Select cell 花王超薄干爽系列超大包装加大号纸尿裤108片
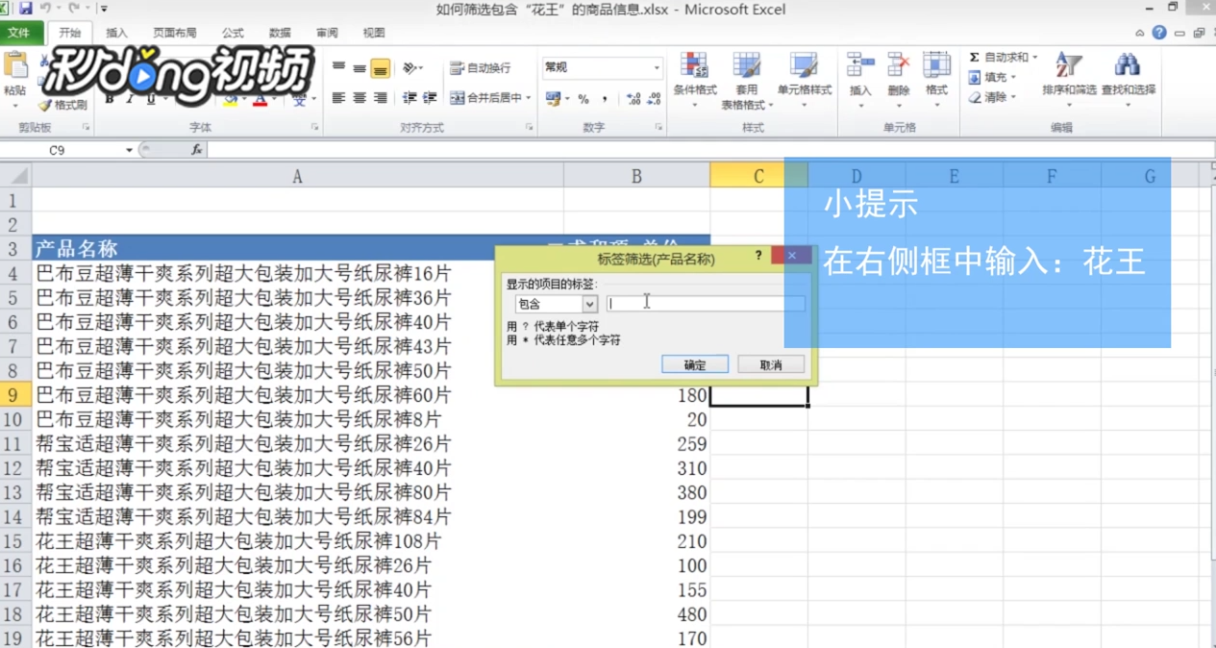 (x=297, y=541)
